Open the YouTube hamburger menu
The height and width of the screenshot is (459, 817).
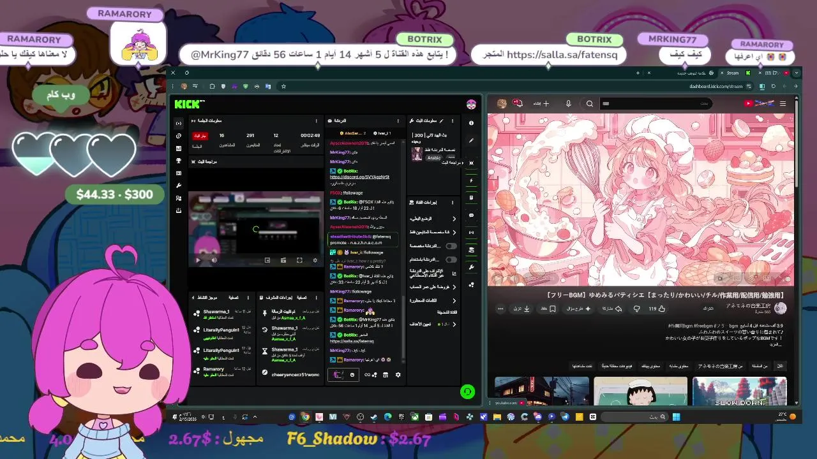[x=783, y=103]
